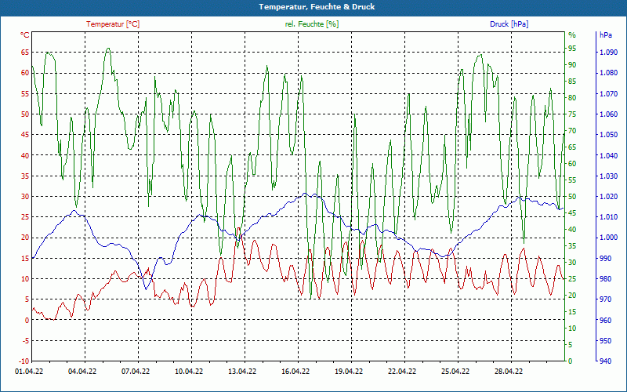Viewport: 627px width, 392px height.
Task: Click the date label 13.04.22
Action: pyautogui.click(x=242, y=372)
